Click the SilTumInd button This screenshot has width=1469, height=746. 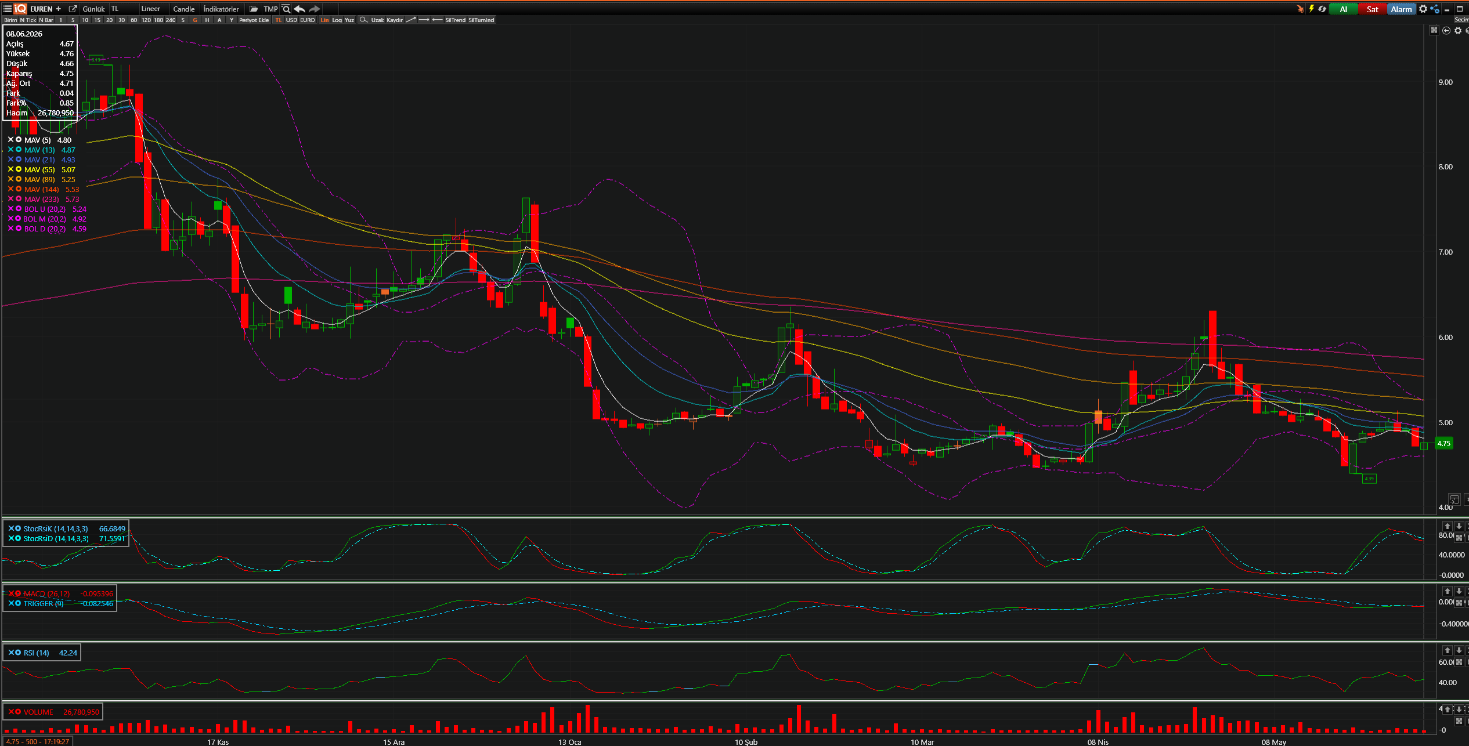coord(481,20)
